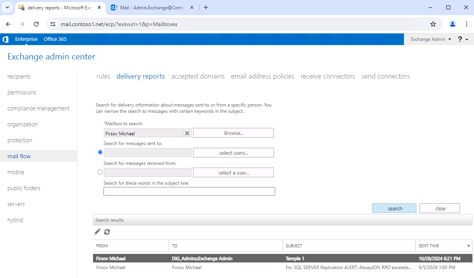The width and height of the screenshot is (474, 278).
Task: Click the refresh icon in search results
Action: pos(107,232)
